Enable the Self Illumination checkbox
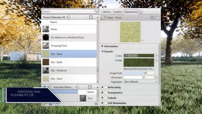The image size is (202, 114). tap(105, 103)
